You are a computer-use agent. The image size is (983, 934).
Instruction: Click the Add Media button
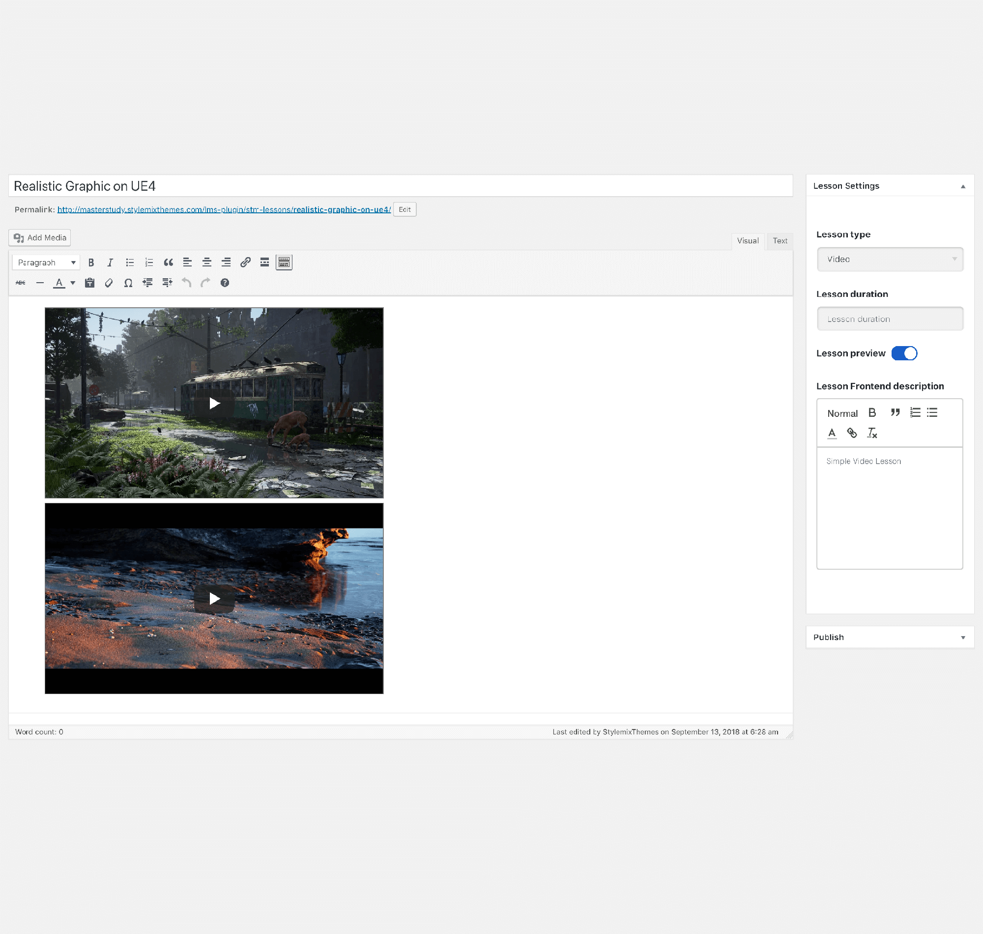(x=40, y=238)
